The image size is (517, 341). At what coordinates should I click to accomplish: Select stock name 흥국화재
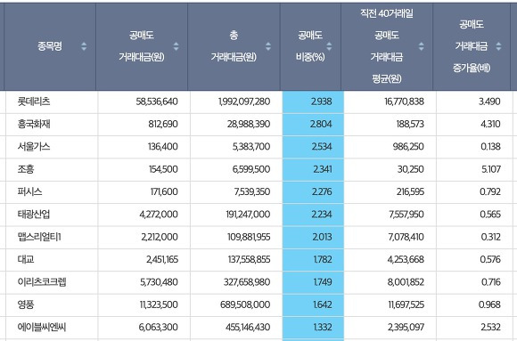point(34,124)
